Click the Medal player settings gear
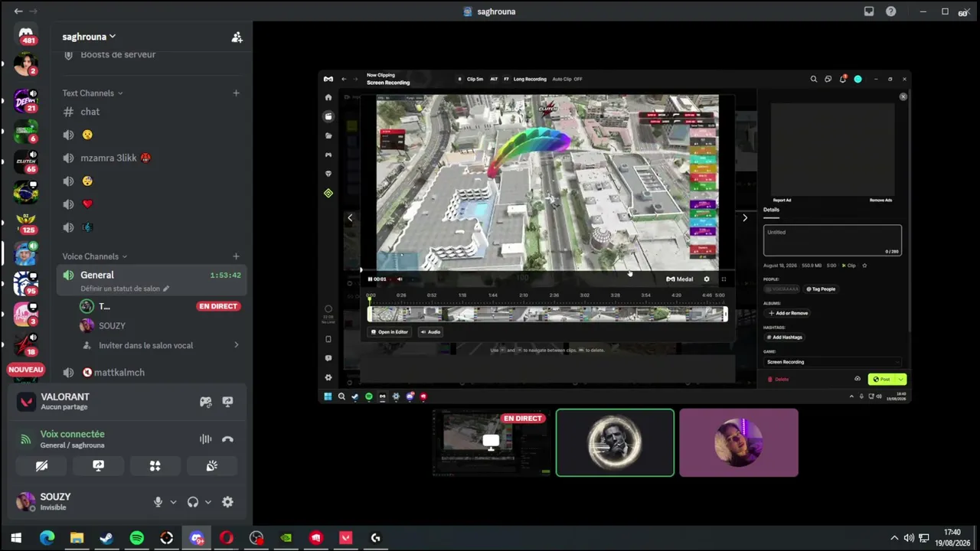Screen dimensions: 980x551 point(707,279)
